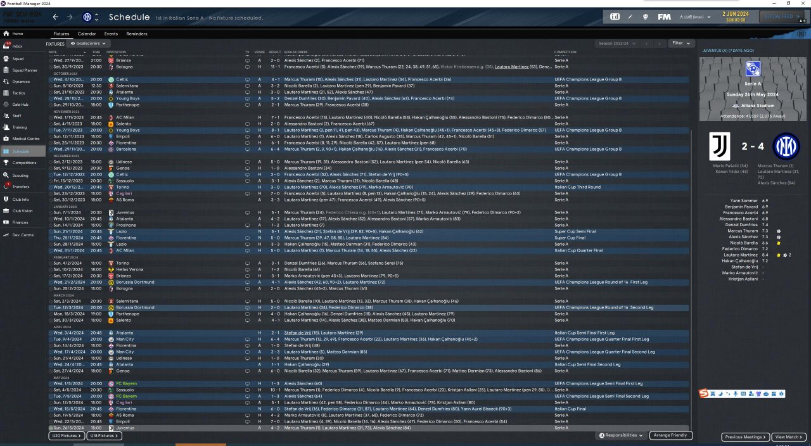The width and height of the screenshot is (811, 446).
Task: Tick checkbox for Sat 30/9/2023 Bologna fixture
Action: point(51,67)
